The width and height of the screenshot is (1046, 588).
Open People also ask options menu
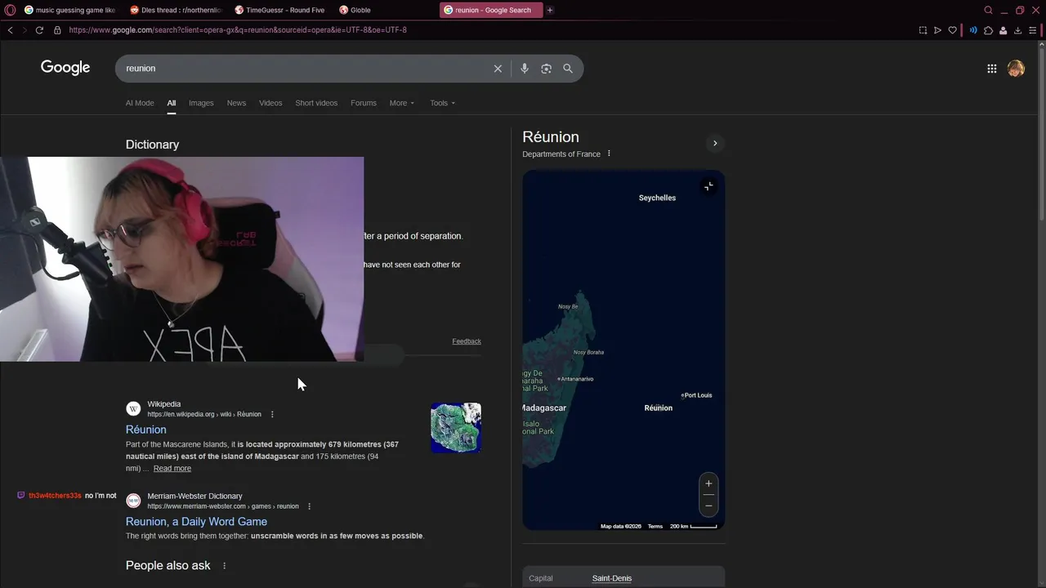224,566
